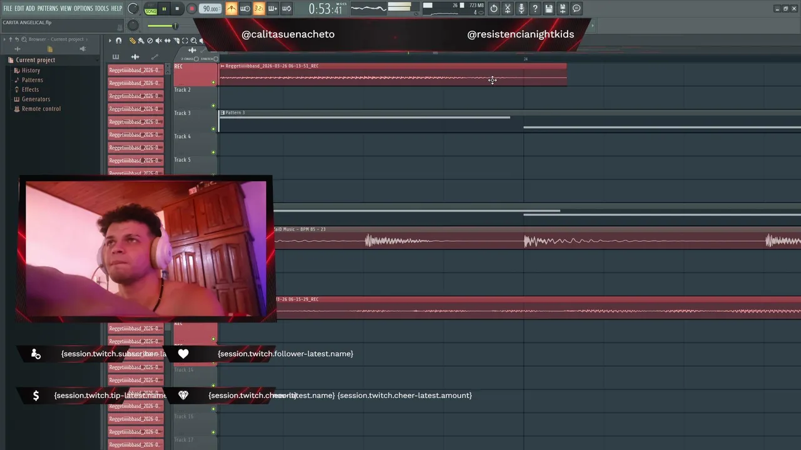Viewport: 801px width, 450px height.
Task: Enable the STRETCH checkbox
Action: [x=216, y=59]
